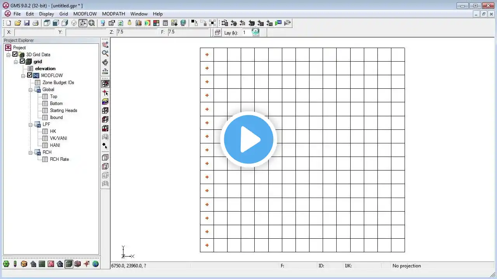
Task: Switch to the Map module compass icon
Action: pos(87,264)
